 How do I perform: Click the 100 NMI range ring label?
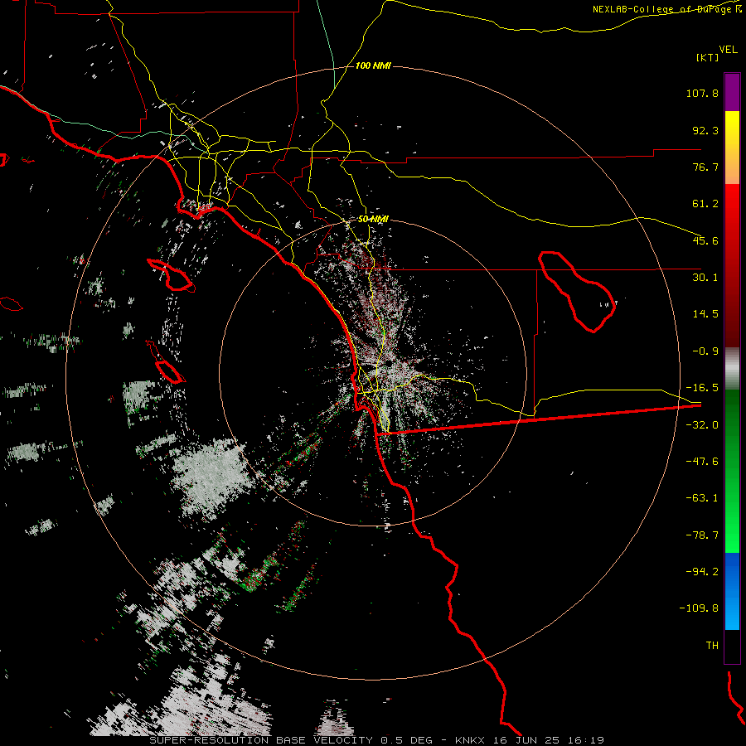[373, 65]
